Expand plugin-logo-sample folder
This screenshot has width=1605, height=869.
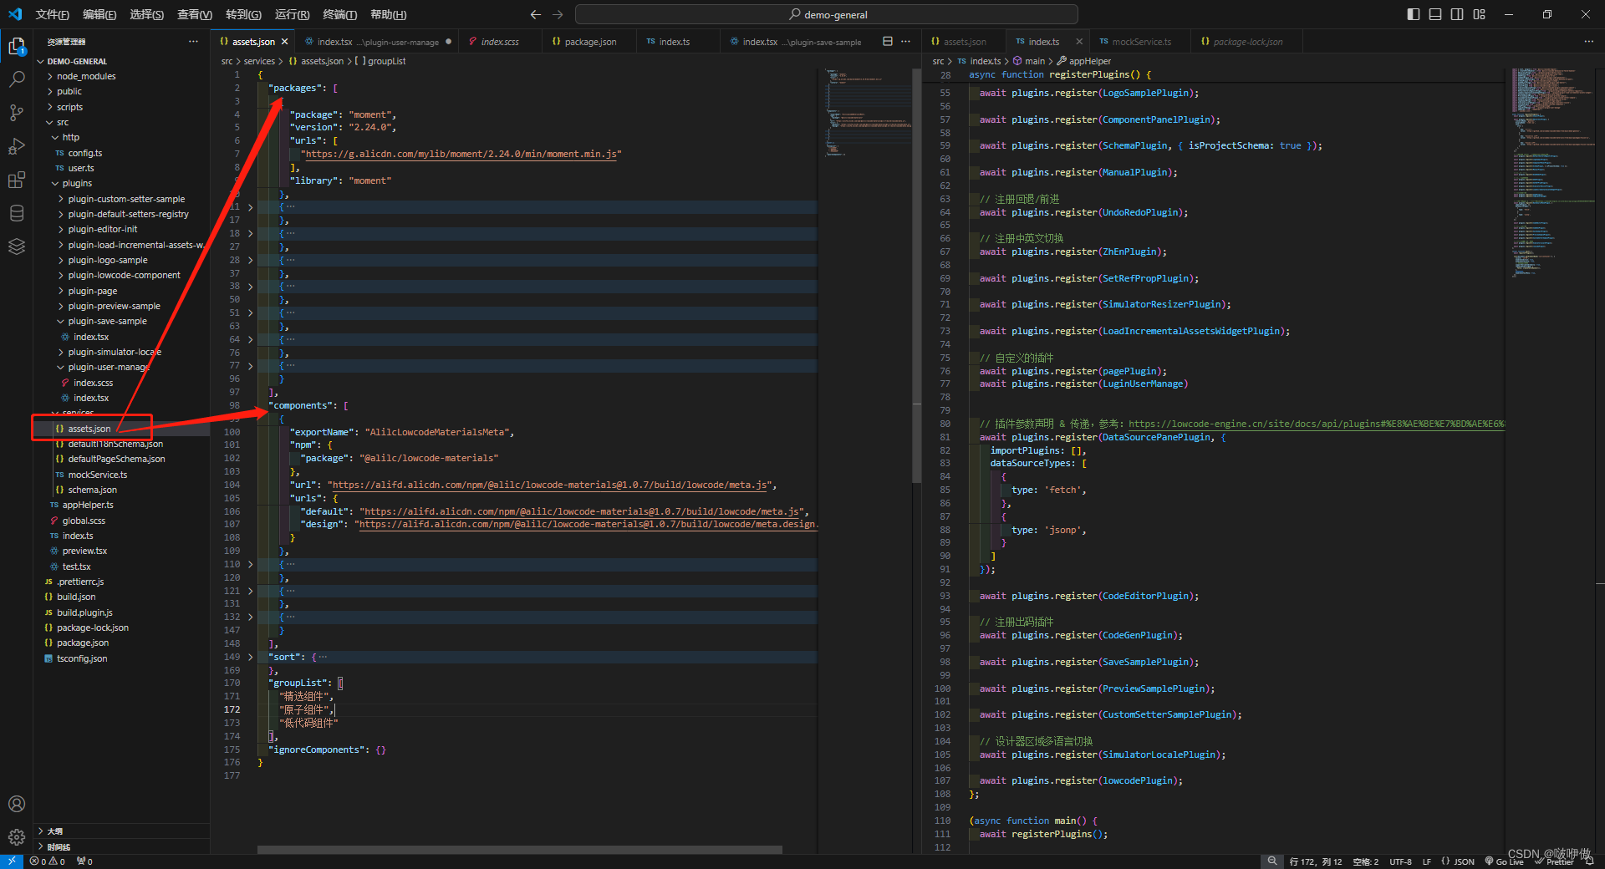point(108,260)
